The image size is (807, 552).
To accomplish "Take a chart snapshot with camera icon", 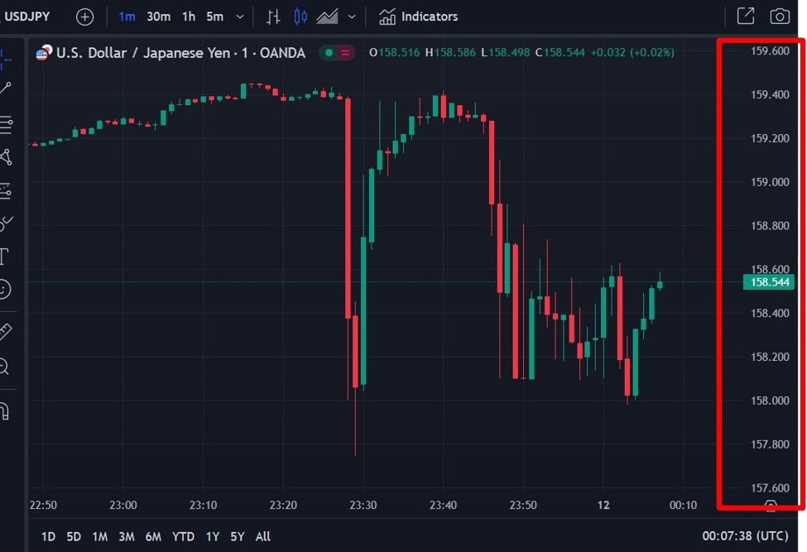I will pos(779,17).
